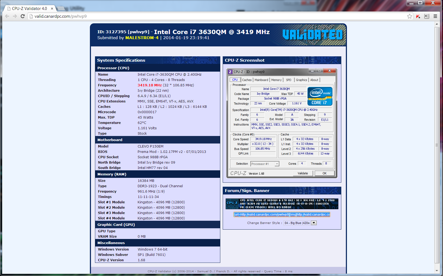Click the page scrollbar thumb

point(437,145)
